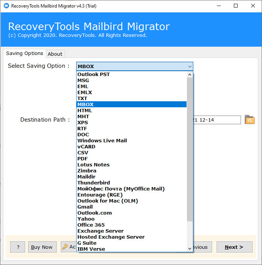The image size is (262, 265).
Task: Pick XPS from saving options
Action: 131,123
